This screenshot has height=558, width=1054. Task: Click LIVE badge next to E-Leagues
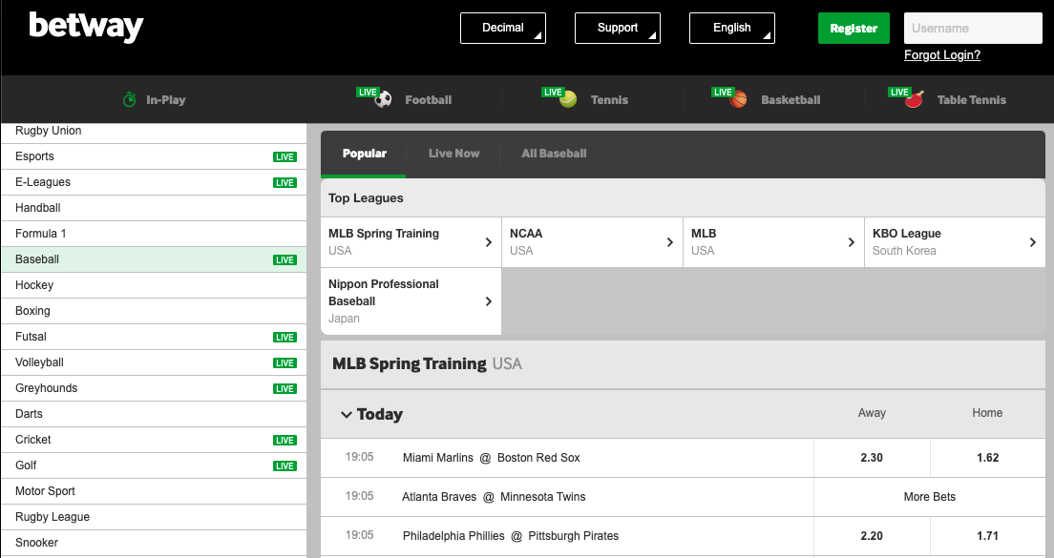click(x=285, y=182)
